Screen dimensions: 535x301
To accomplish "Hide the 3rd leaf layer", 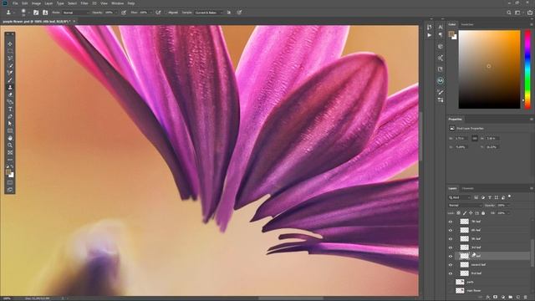I will (x=451, y=247).
